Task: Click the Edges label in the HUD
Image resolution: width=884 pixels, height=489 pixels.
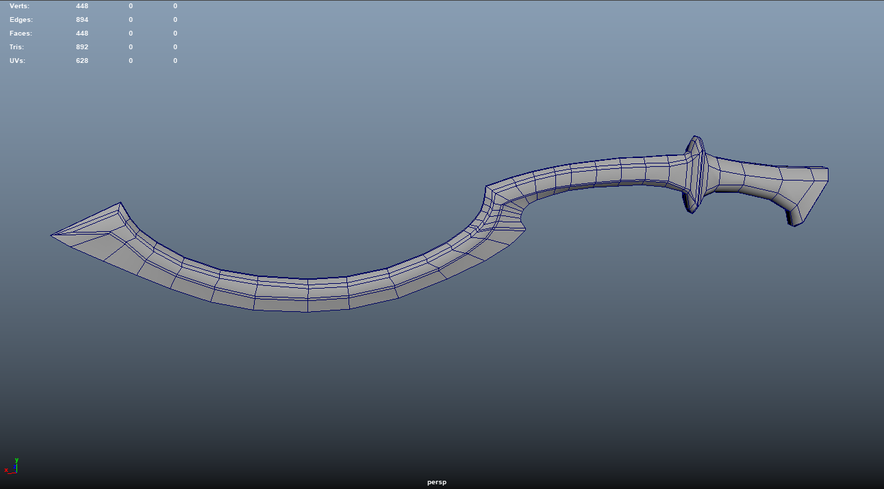Action: [x=21, y=19]
